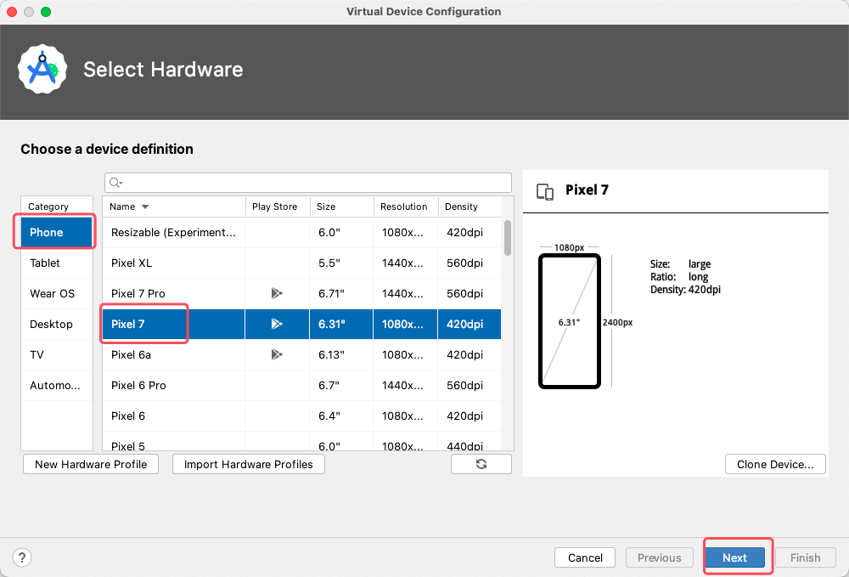Screen dimensions: 849x577
Task: Select the Tablet category
Action: (56, 263)
